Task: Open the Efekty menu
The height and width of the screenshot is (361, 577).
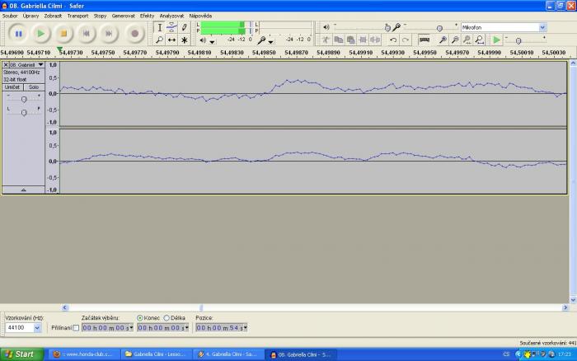Action: coord(147,16)
